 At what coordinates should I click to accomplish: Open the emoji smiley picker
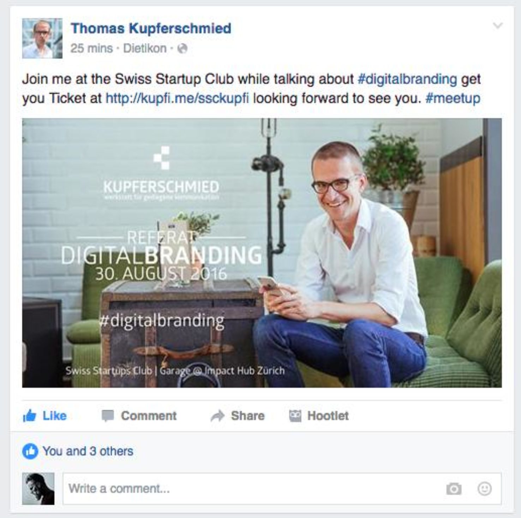(484, 489)
